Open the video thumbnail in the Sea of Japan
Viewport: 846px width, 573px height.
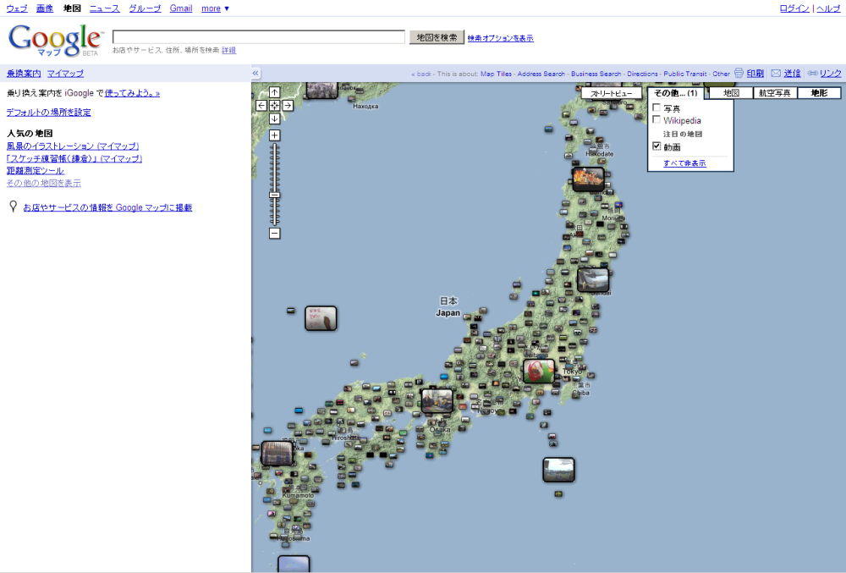pyautogui.click(x=321, y=318)
